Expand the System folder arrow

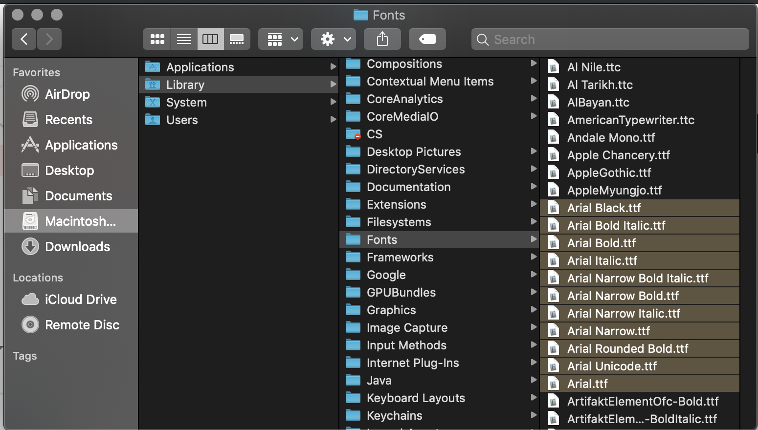pos(333,102)
